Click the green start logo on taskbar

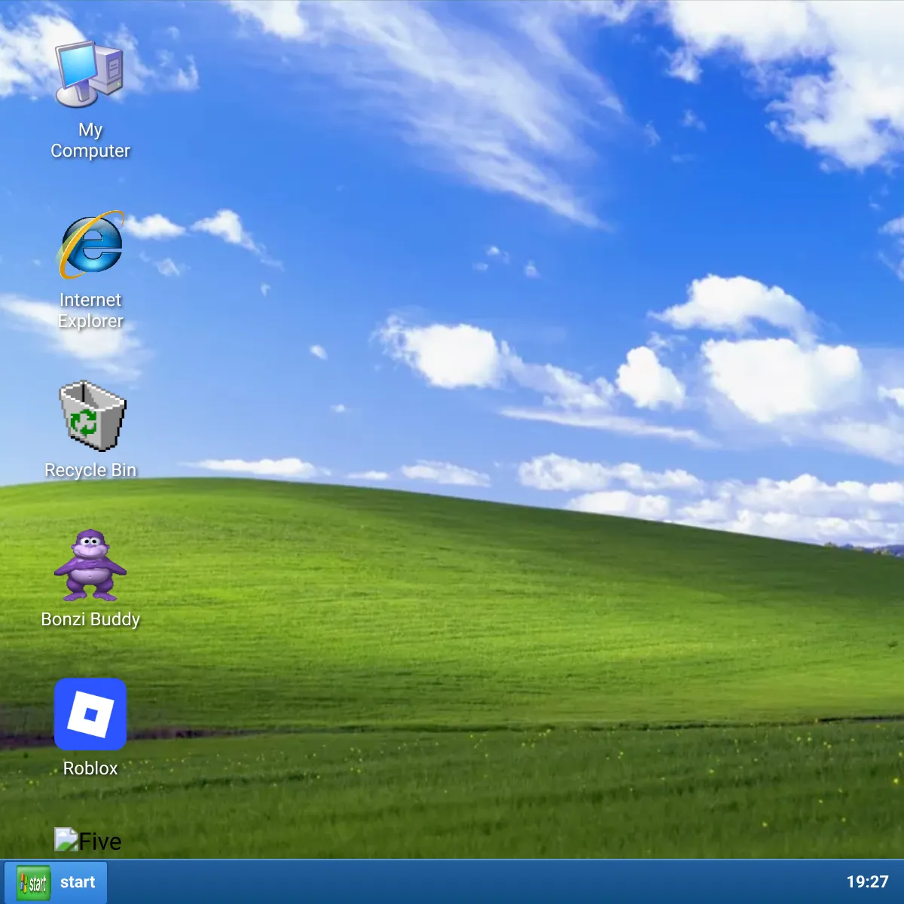[33, 882]
